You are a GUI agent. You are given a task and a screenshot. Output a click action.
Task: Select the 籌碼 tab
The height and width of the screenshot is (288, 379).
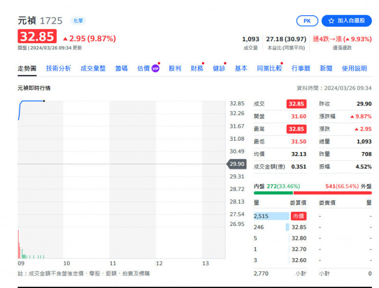point(121,68)
